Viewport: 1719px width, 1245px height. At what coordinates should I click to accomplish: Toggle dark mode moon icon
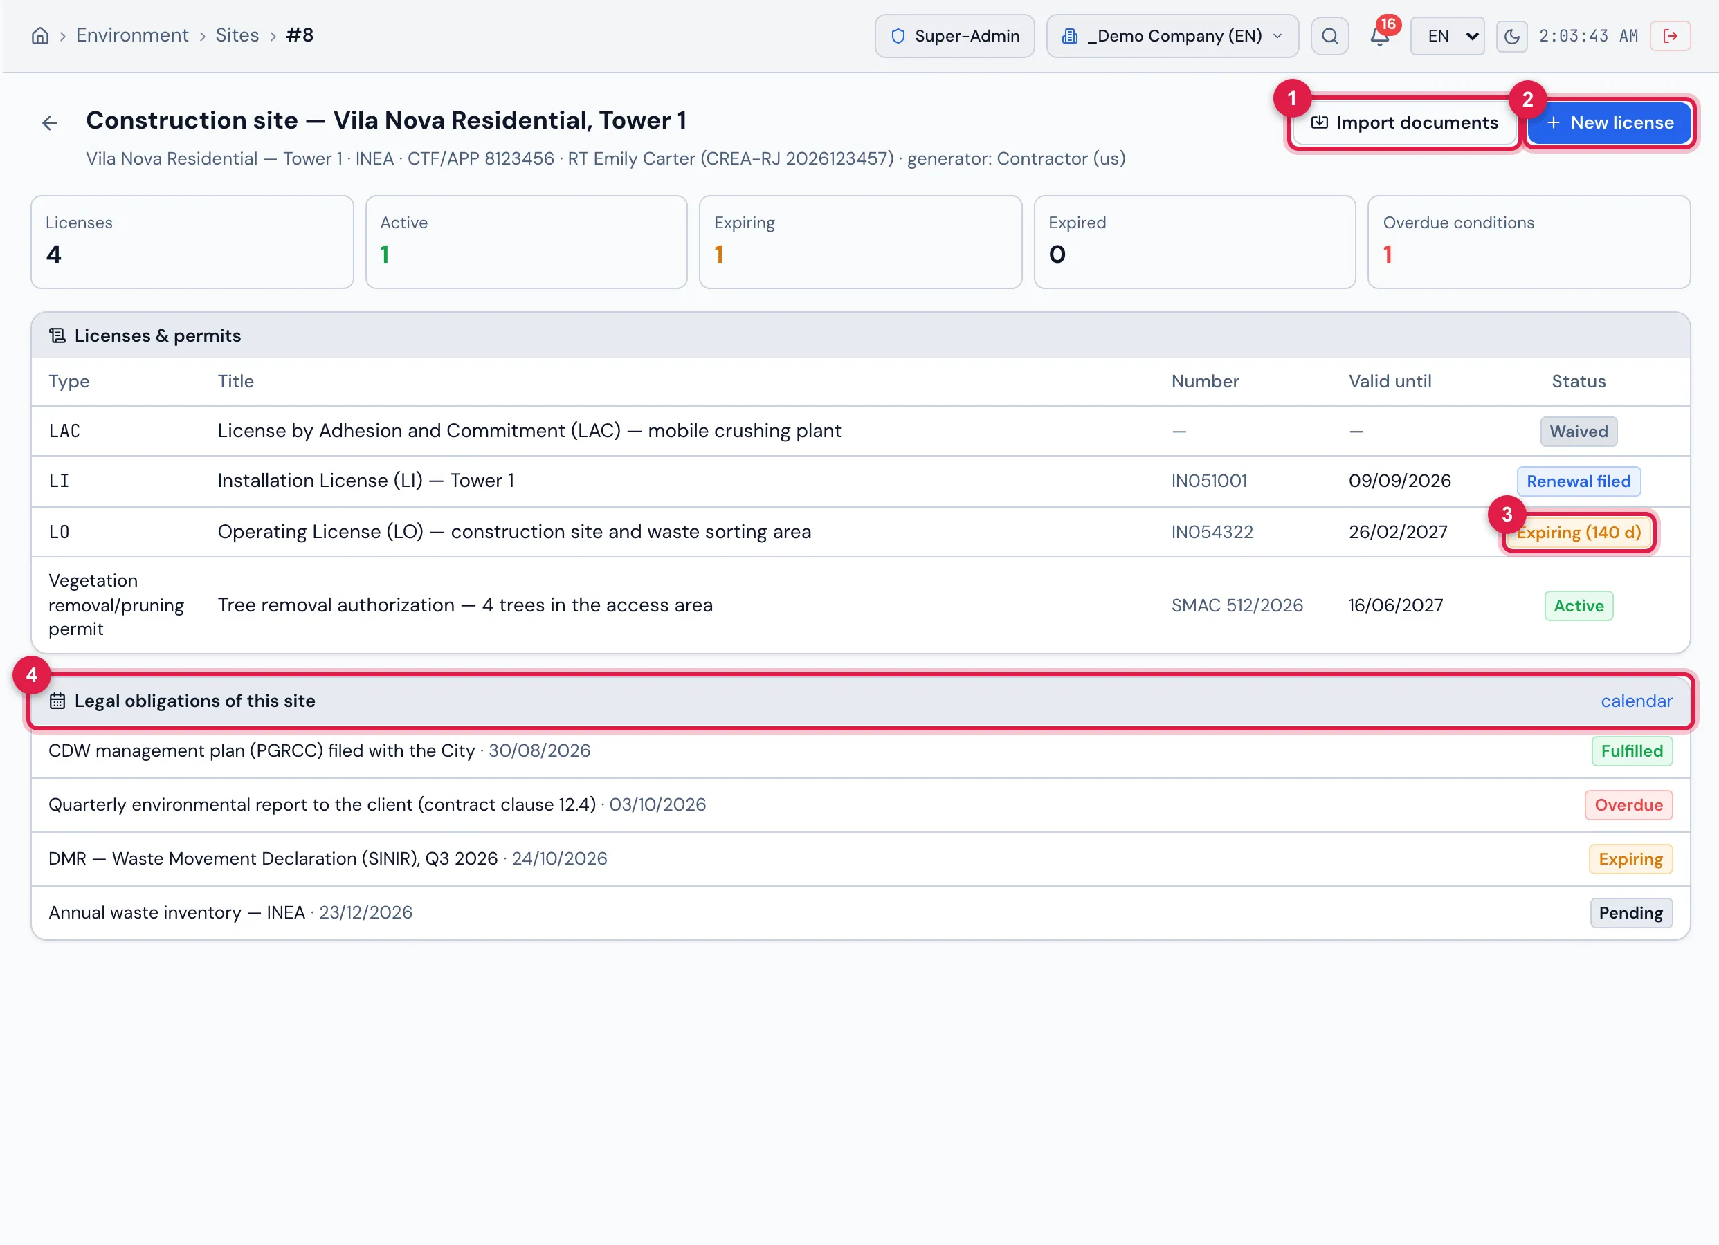1511,37
